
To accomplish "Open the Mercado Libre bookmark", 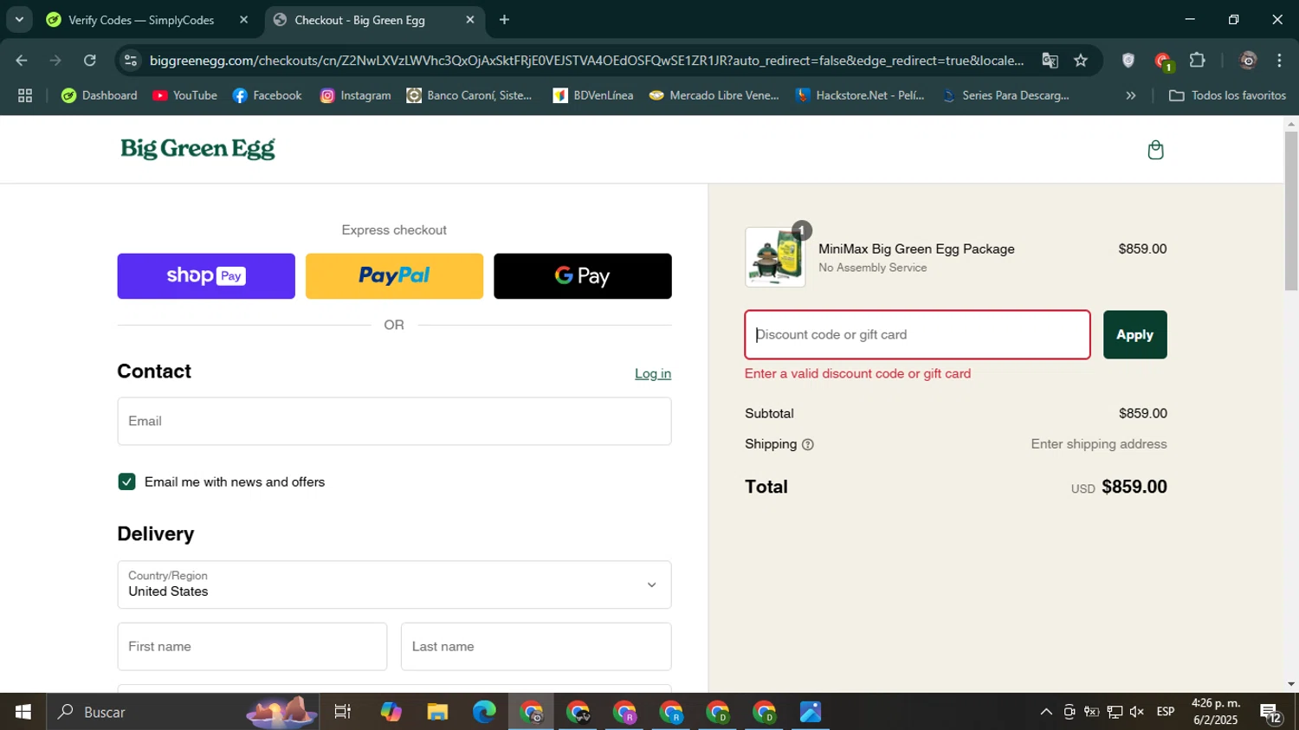I will [x=714, y=95].
